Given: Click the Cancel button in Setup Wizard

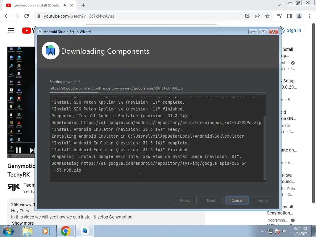Looking at the screenshot, I should (x=237, y=200).
